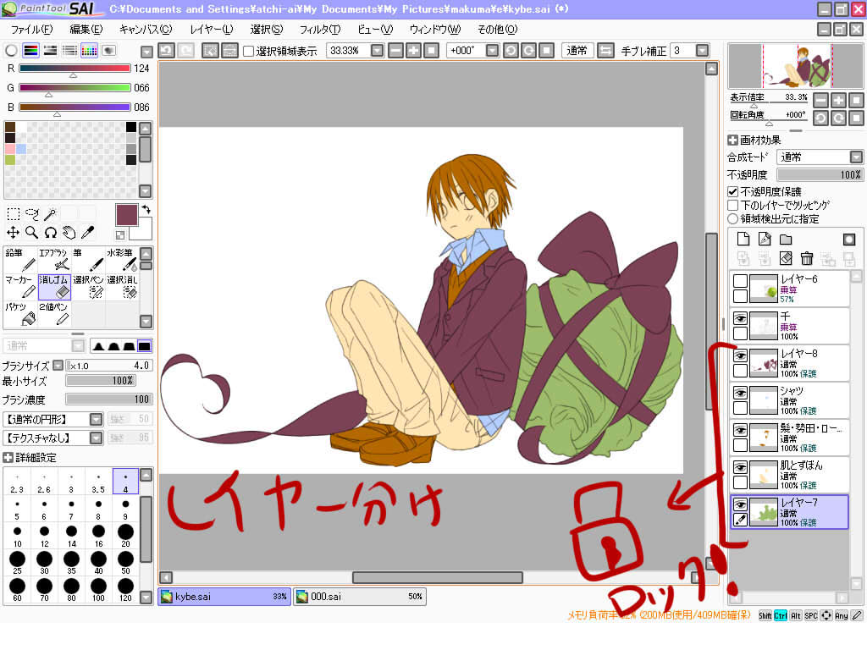Select the 選択ペン selection pen tool
The width and height of the screenshot is (867, 650).
pyautogui.click(x=88, y=287)
